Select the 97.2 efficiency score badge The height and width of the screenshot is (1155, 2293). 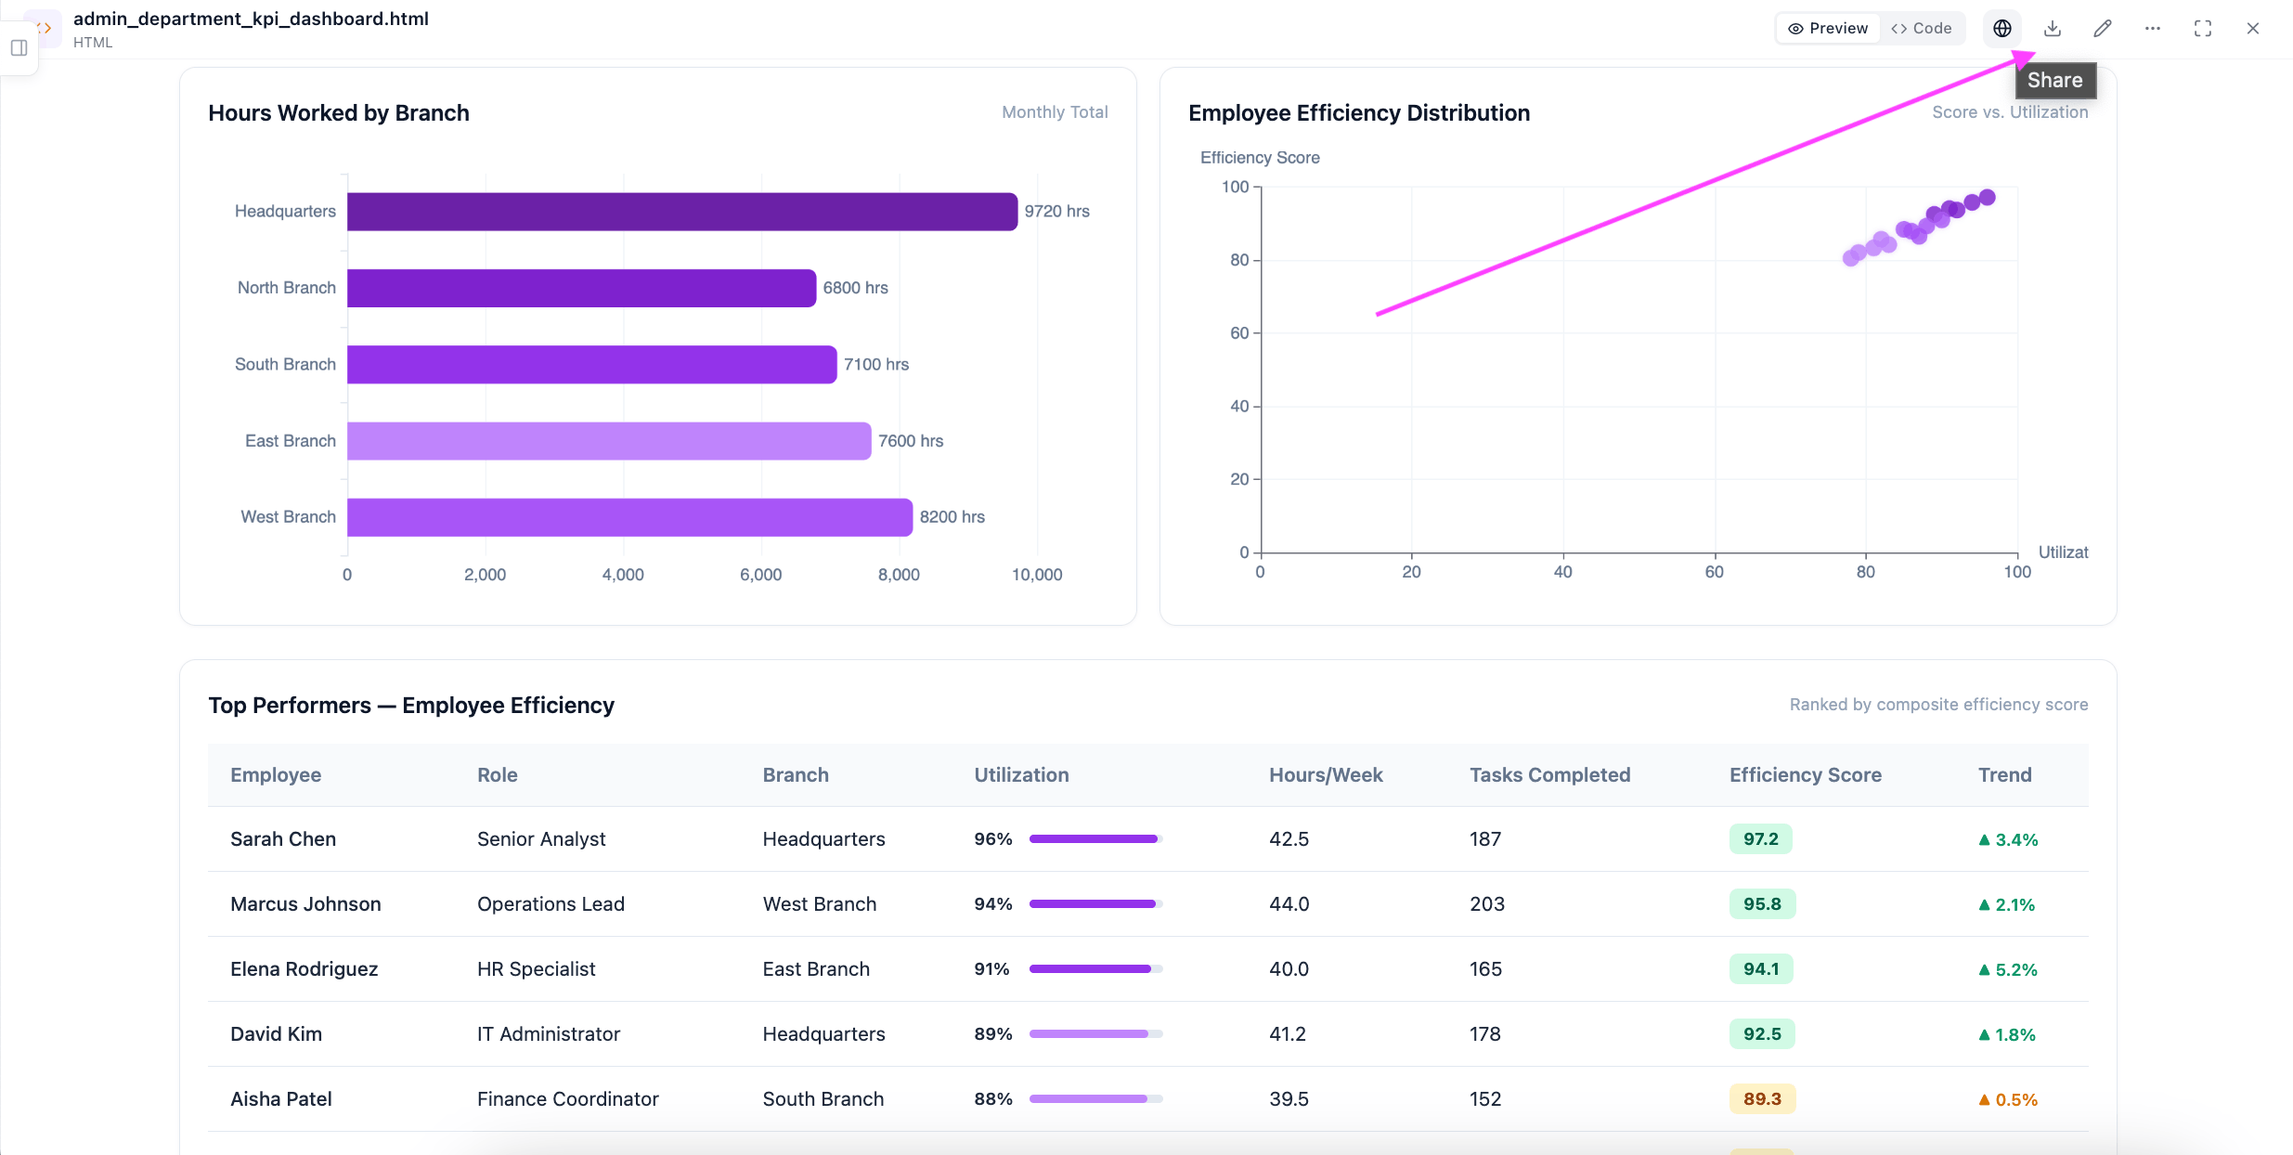(x=1761, y=839)
